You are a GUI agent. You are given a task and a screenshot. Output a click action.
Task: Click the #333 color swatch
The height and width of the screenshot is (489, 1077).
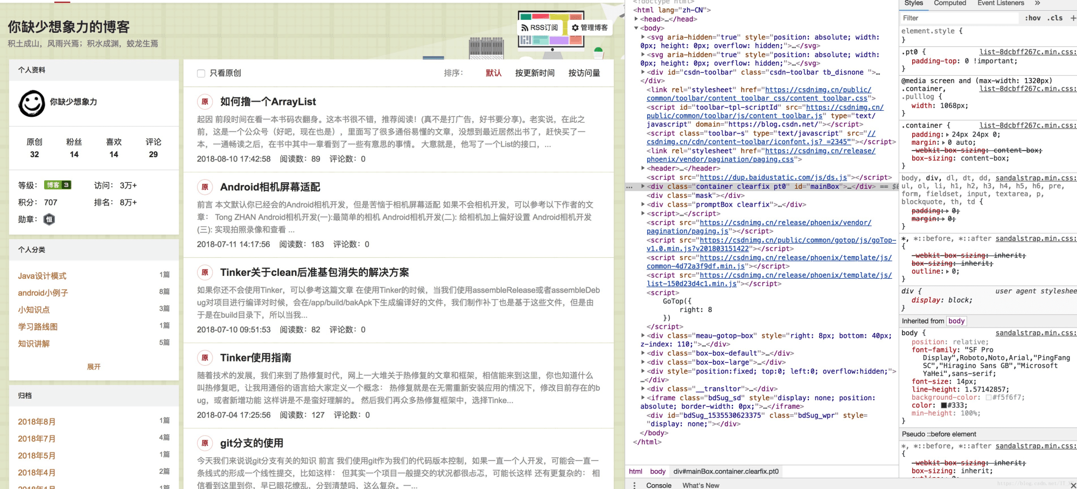[x=944, y=406]
